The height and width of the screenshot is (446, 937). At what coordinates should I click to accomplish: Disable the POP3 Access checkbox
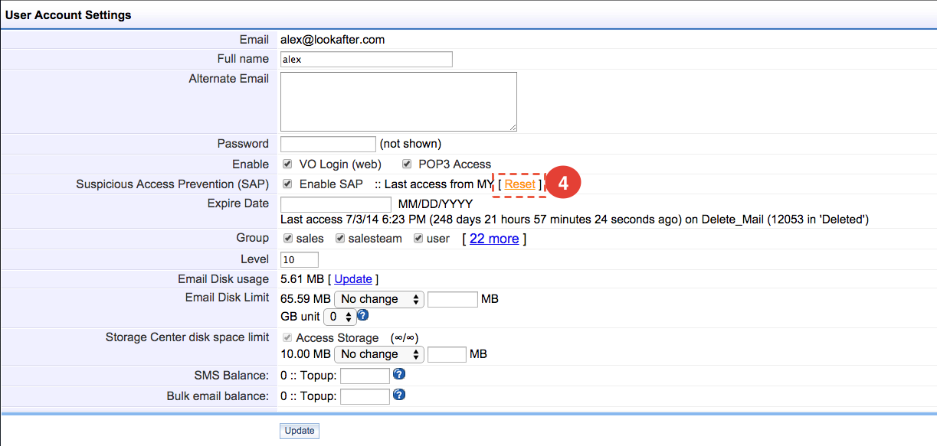tap(406, 164)
